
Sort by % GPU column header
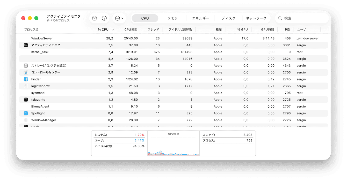(x=243, y=29)
